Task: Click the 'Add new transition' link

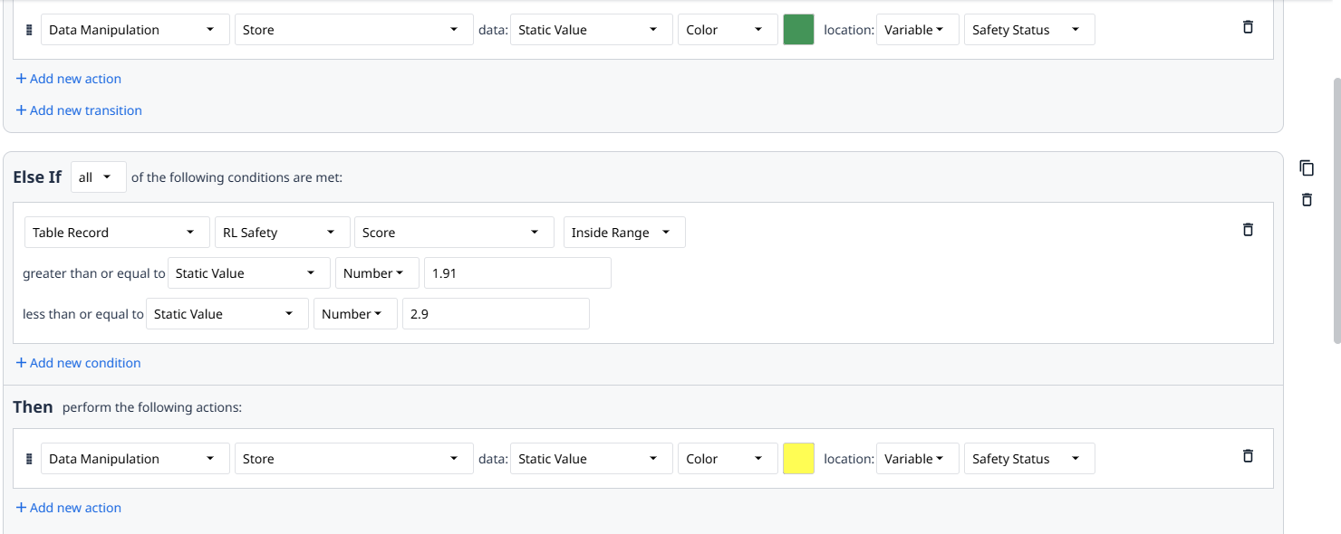Action: [79, 110]
